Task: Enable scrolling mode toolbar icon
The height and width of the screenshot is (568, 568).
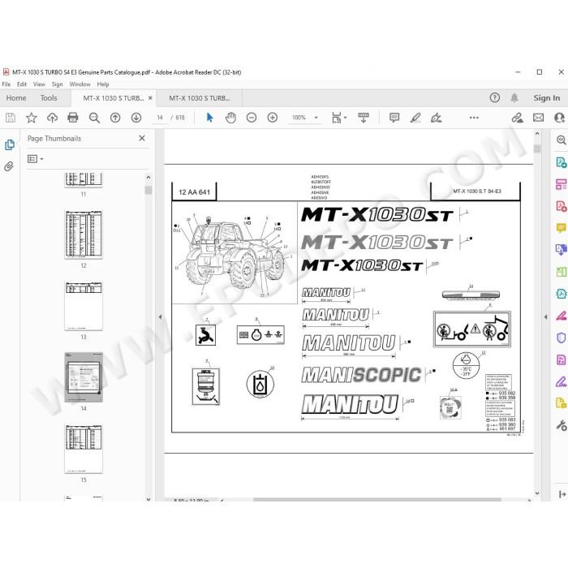Action: (x=364, y=118)
